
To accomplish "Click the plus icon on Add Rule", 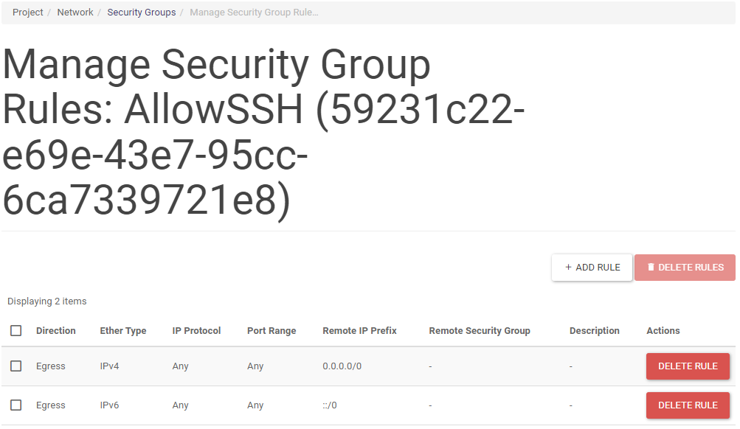I will pos(568,268).
